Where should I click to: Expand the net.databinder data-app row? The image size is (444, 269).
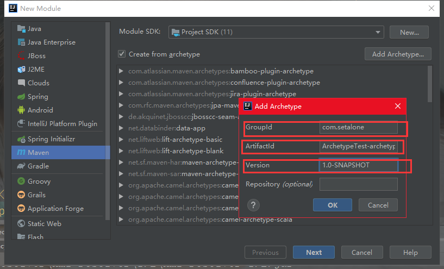(121, 128)
